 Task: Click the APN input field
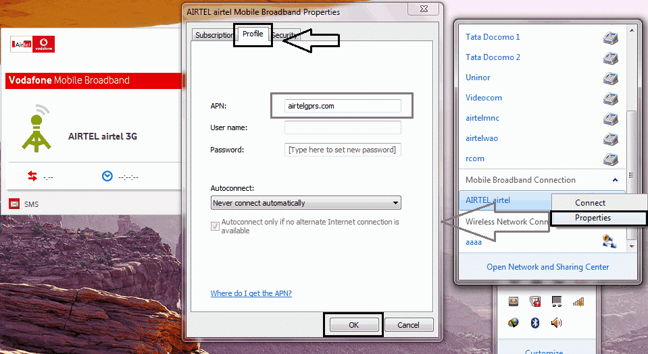(343, 106)
